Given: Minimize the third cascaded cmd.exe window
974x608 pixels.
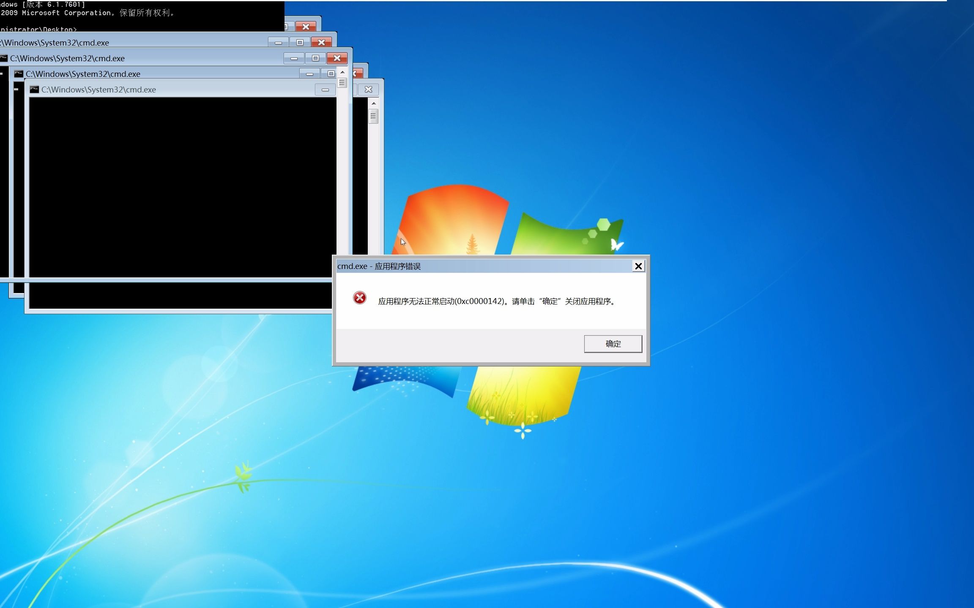Looking at the screenshot, I should pos(294,58).
